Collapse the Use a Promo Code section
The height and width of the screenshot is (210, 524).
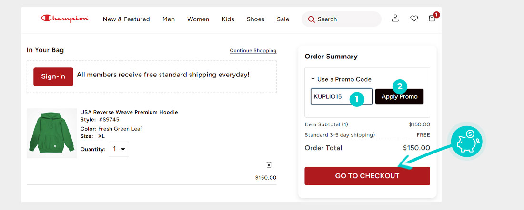[x=341, y=79]
